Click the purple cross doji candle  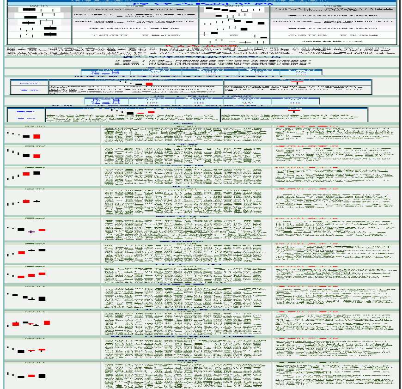[31, 231]
